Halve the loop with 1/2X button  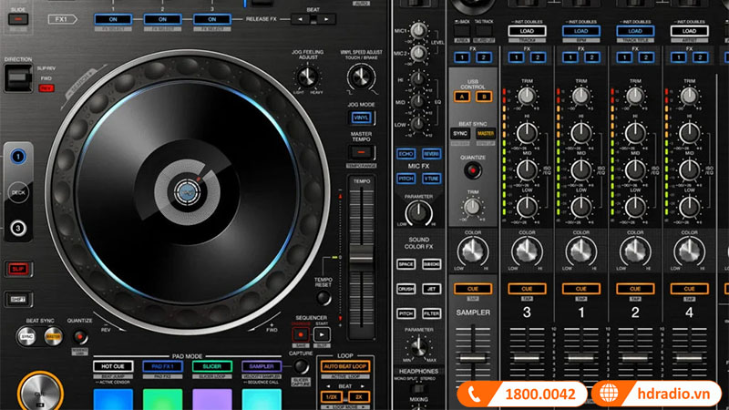pos(332,396)
